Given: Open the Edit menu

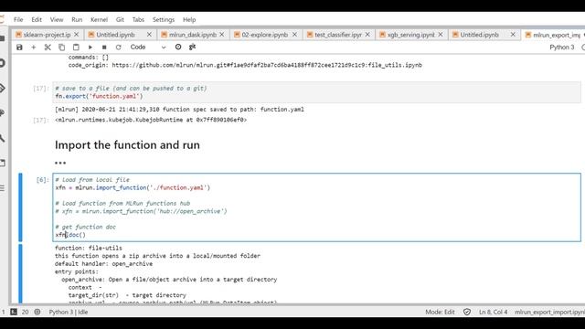Looking at the screenshot, I should 37,19.
